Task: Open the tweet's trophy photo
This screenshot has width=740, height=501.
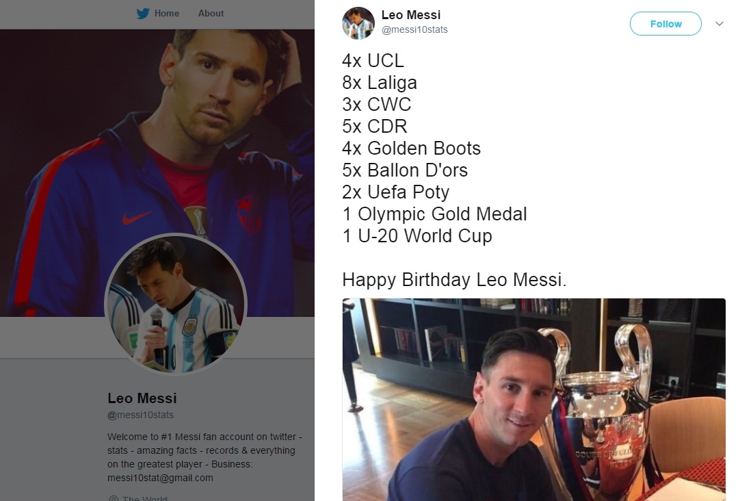Action: coord(533,400)
